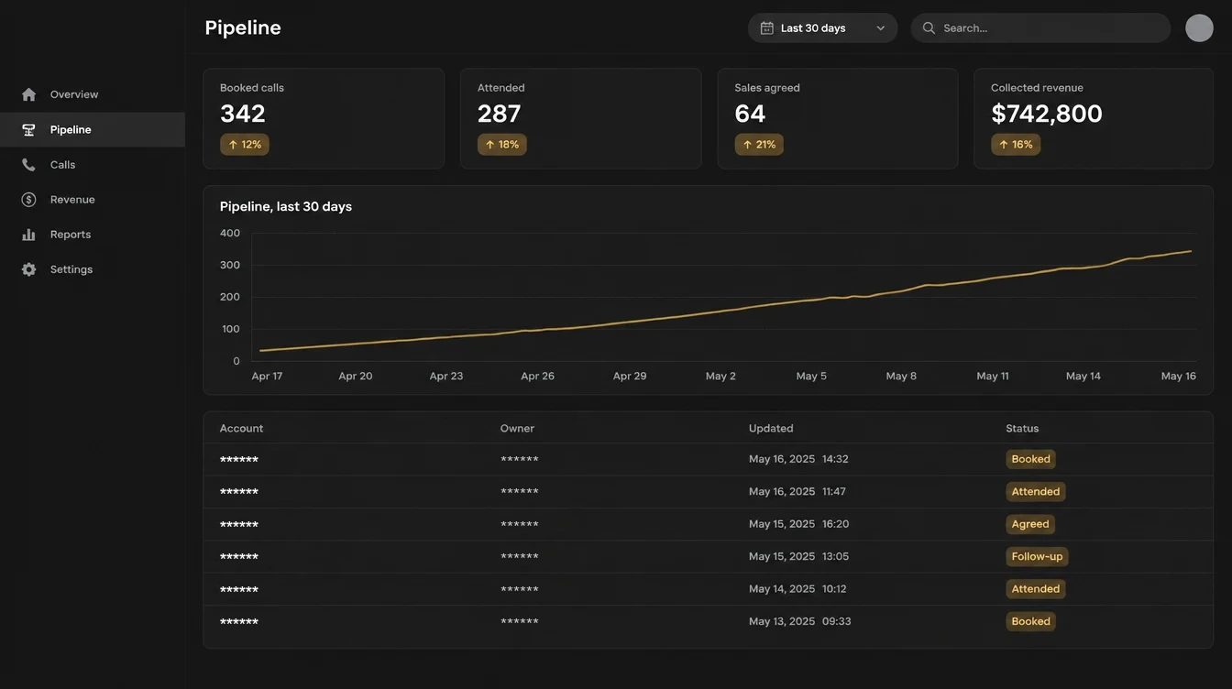Click the magnifier icon in search bar
Screen dimensions: 1232x689
929,28
